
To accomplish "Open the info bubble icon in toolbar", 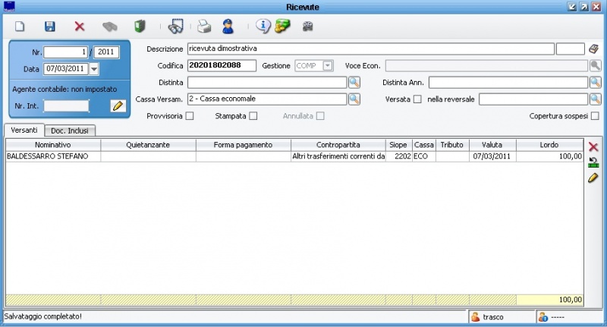I will tap(263, 27).
